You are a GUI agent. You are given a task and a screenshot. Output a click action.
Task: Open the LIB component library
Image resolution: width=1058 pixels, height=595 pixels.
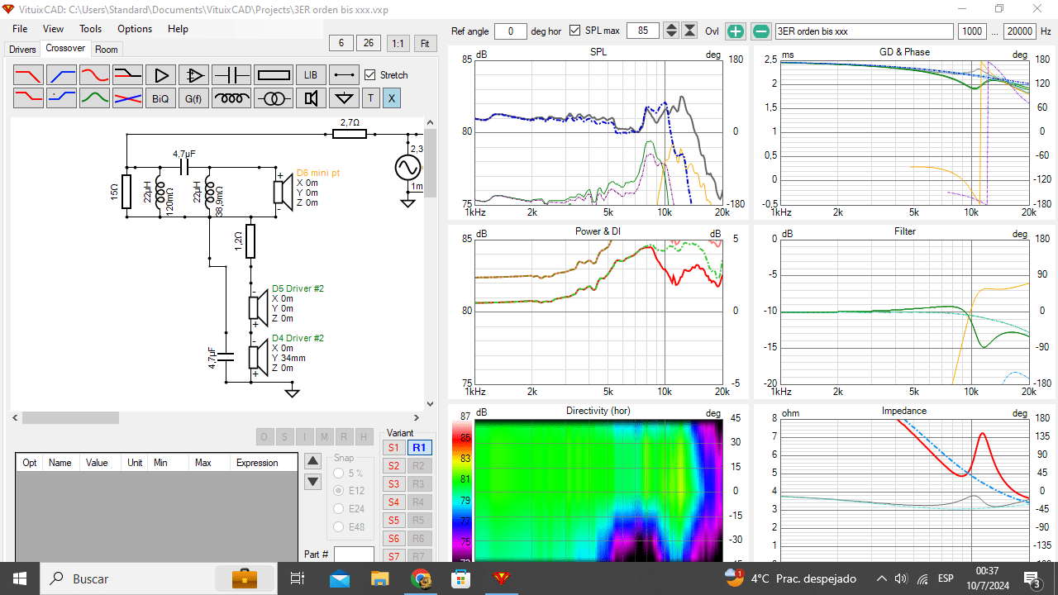pyautogui.click(x=311, y=75)
